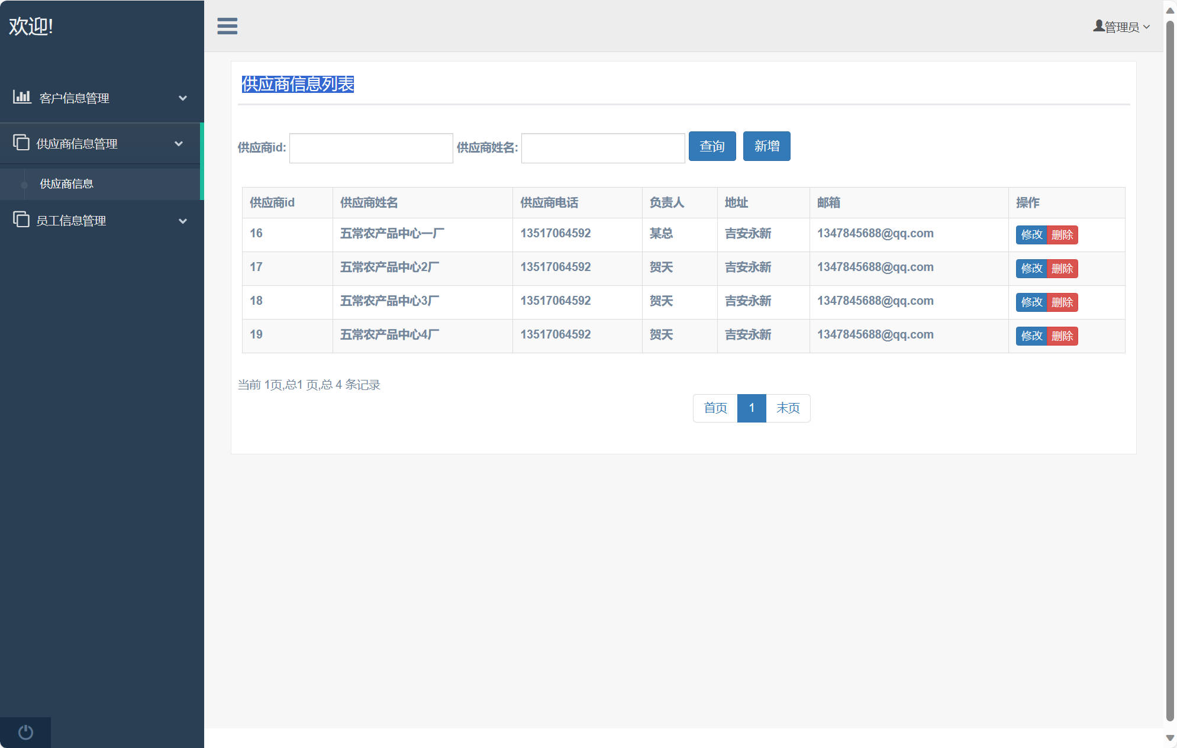Focus the 供应商姓名 input field
Screen dimensions: 1177x748
tap(603, 148)
